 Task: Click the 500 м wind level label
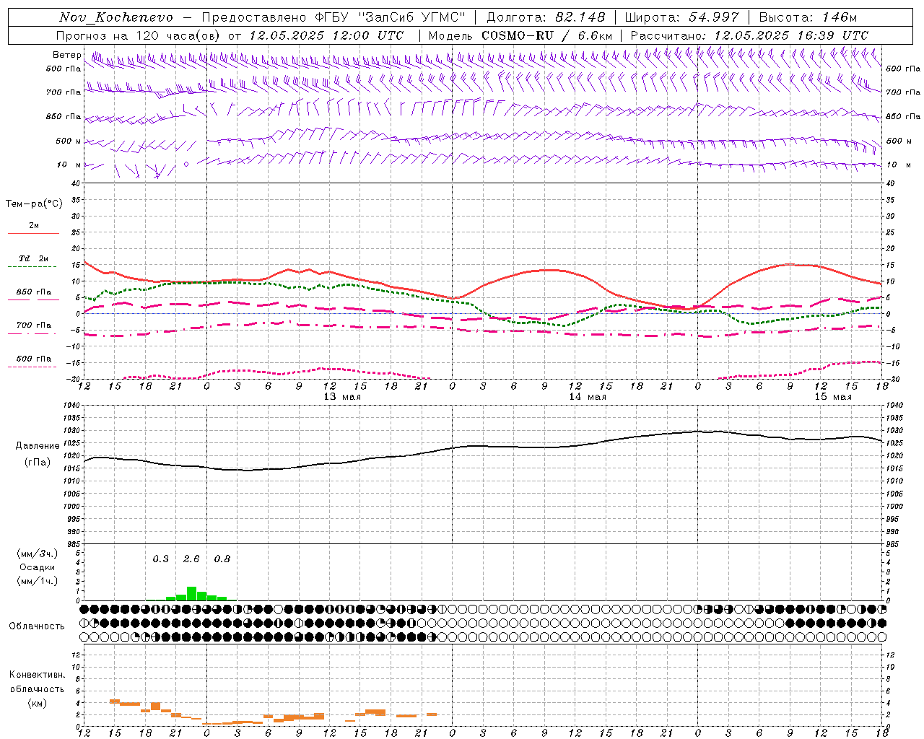(69, 141)
